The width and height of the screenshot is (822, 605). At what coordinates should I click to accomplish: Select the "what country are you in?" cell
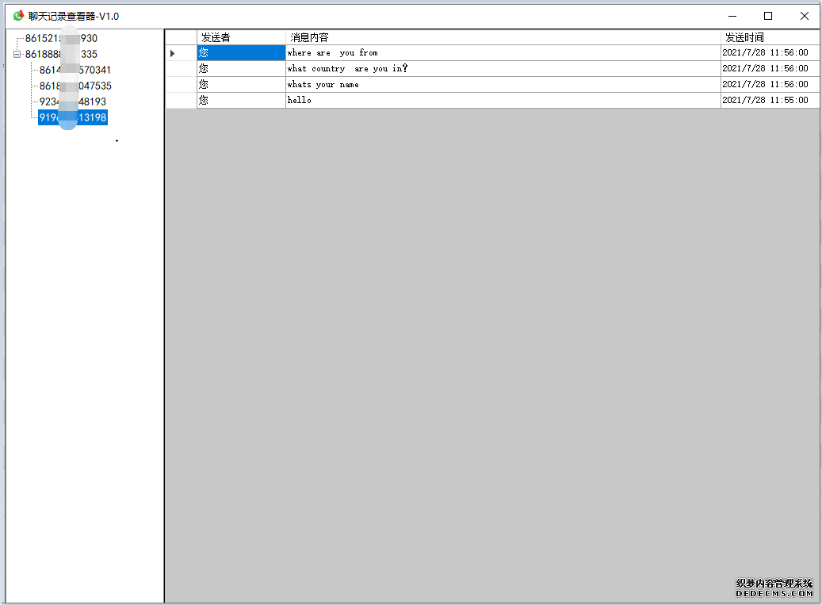click(503, 69)
